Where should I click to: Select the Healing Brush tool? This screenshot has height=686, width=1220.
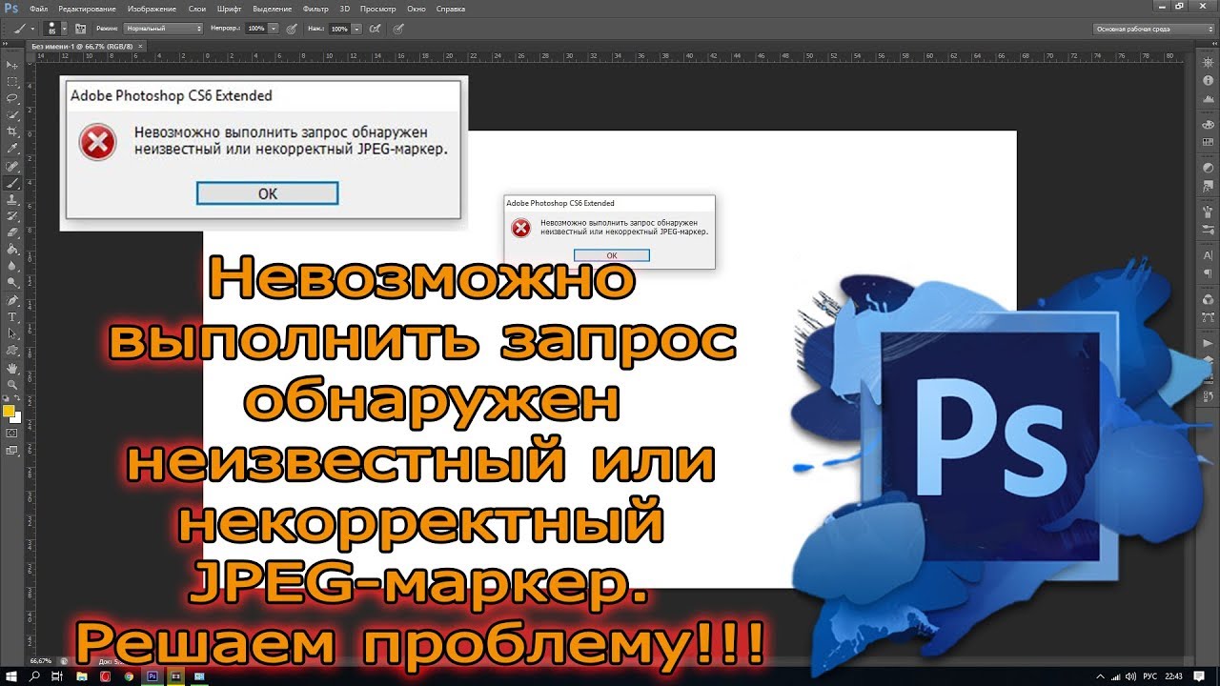(x=12, y=166)
